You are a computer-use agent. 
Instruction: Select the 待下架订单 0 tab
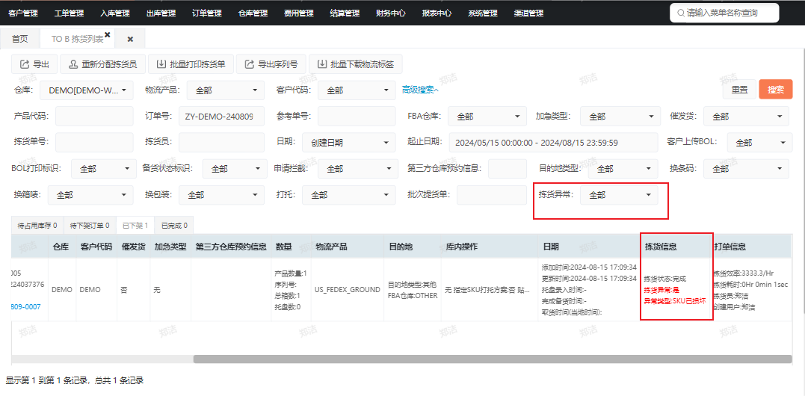(x=90, y=225)
